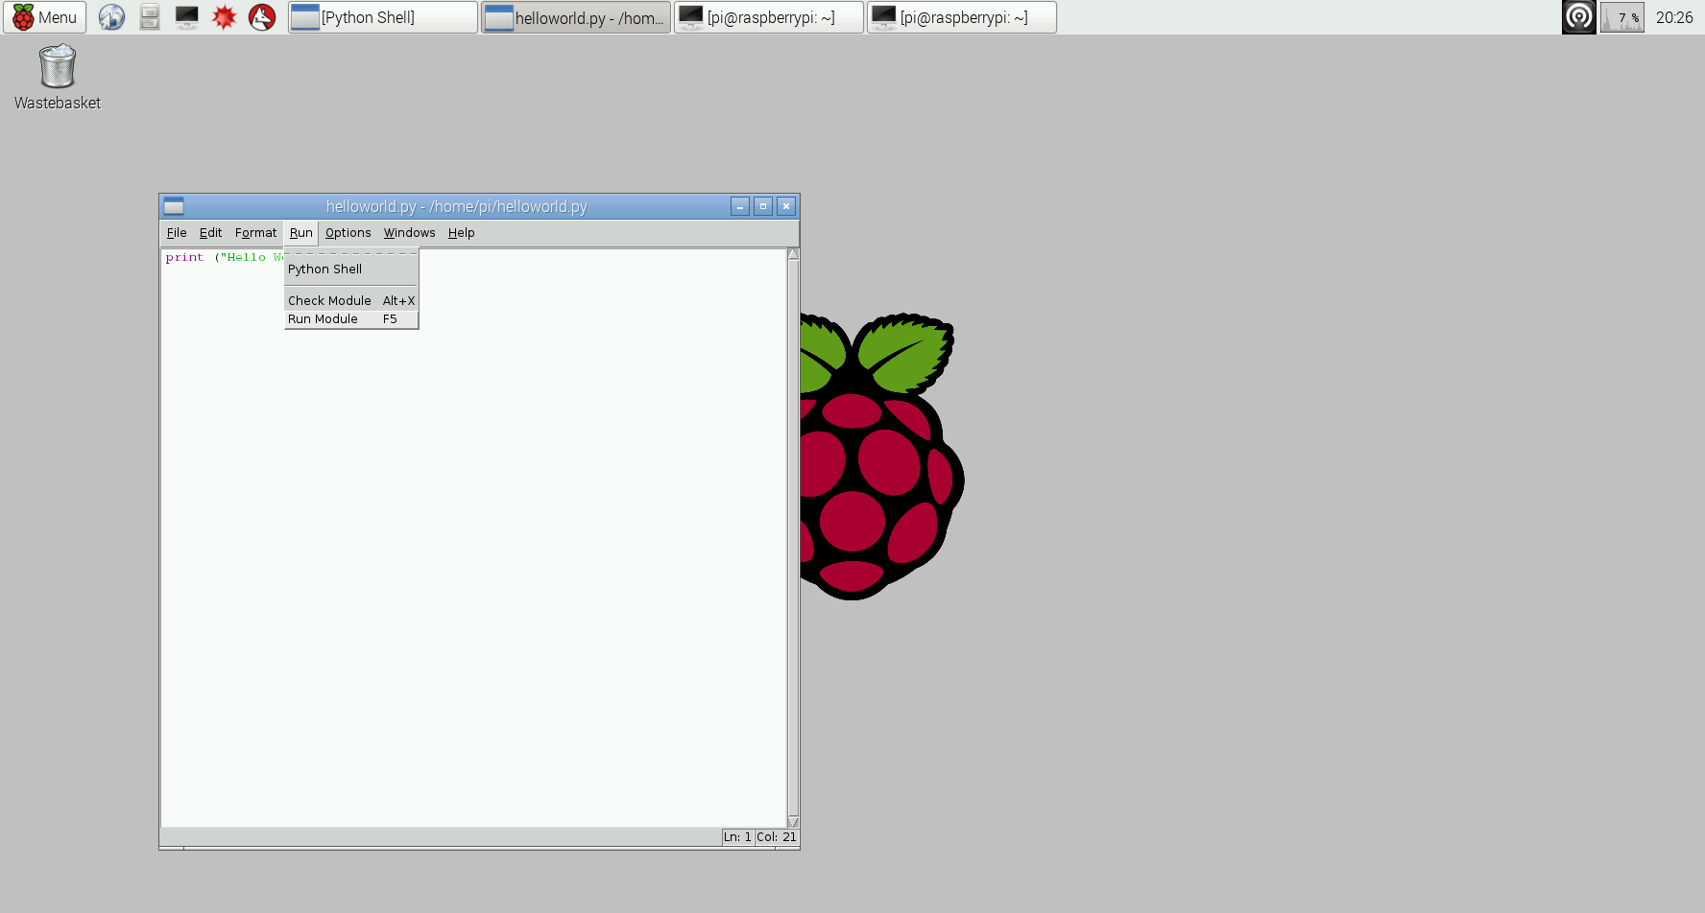Launch the web browser globe icon

[111, 17]
